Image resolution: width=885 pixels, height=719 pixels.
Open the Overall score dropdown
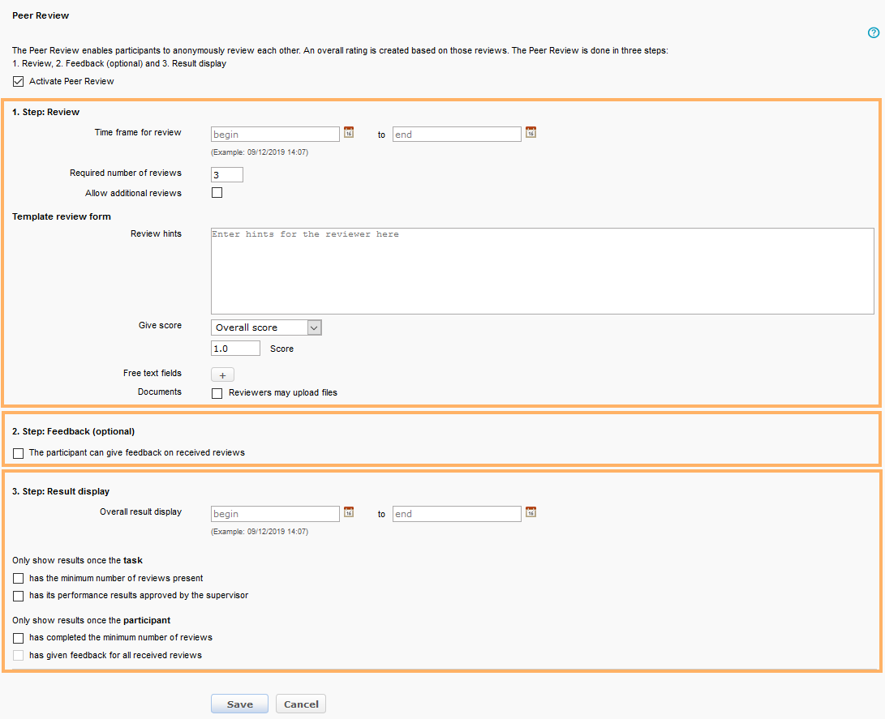point(260,327)
